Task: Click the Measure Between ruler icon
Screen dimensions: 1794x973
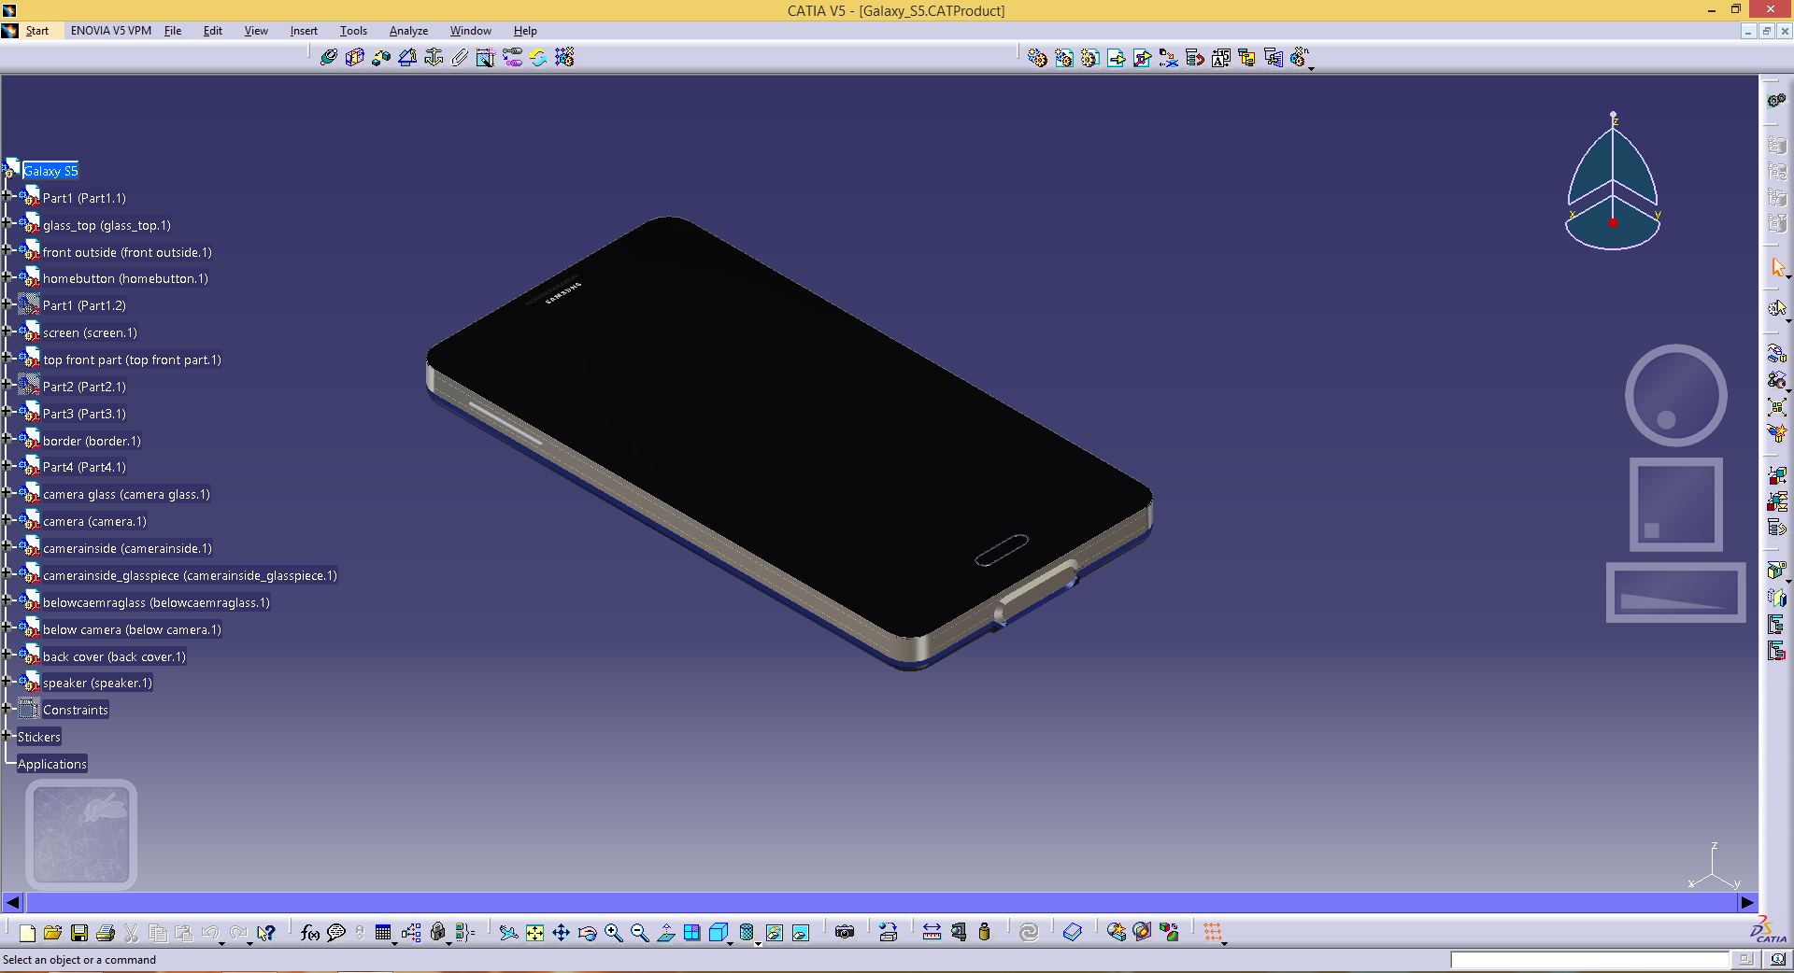Action: click(x=932, y=932)
